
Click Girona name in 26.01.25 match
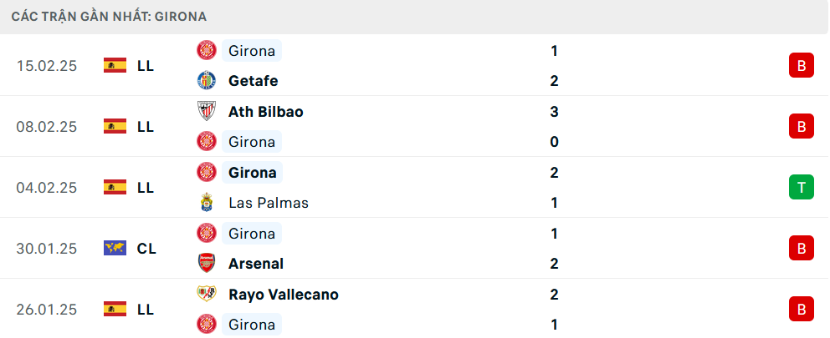[251, 325]
